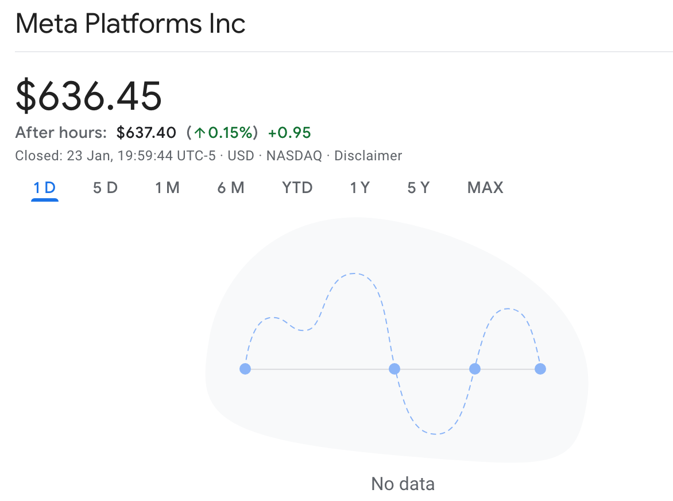Click the No data message
The image size is (673, 501).
point(402,484)
